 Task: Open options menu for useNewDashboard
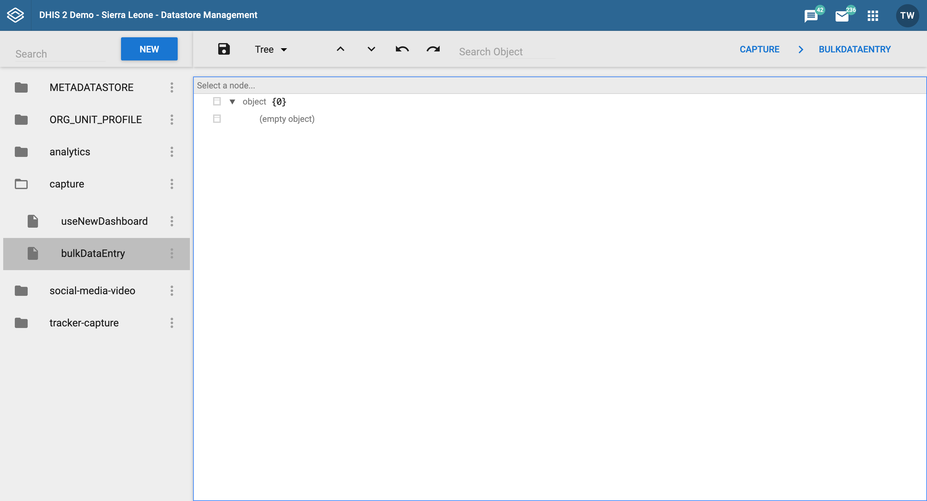pos(172,221)
